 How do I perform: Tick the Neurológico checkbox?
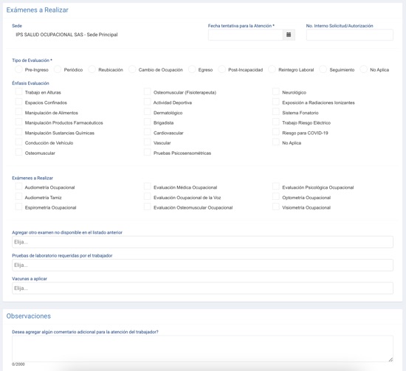coord(276,91)
